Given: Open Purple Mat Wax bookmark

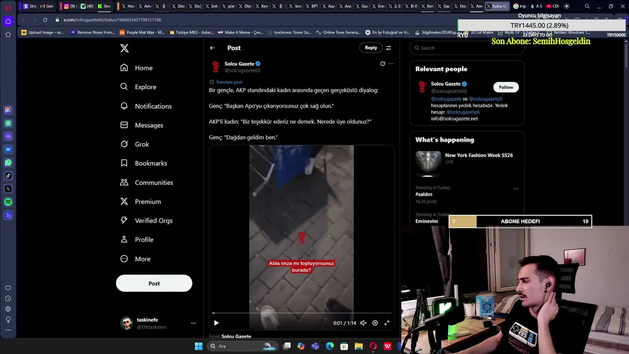Looking at the screenshot, I should tap(142, 32).
